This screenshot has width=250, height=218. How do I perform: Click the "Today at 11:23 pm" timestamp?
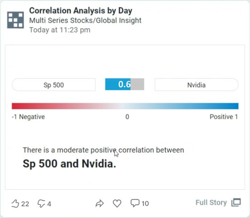click(x=59, y=30)
